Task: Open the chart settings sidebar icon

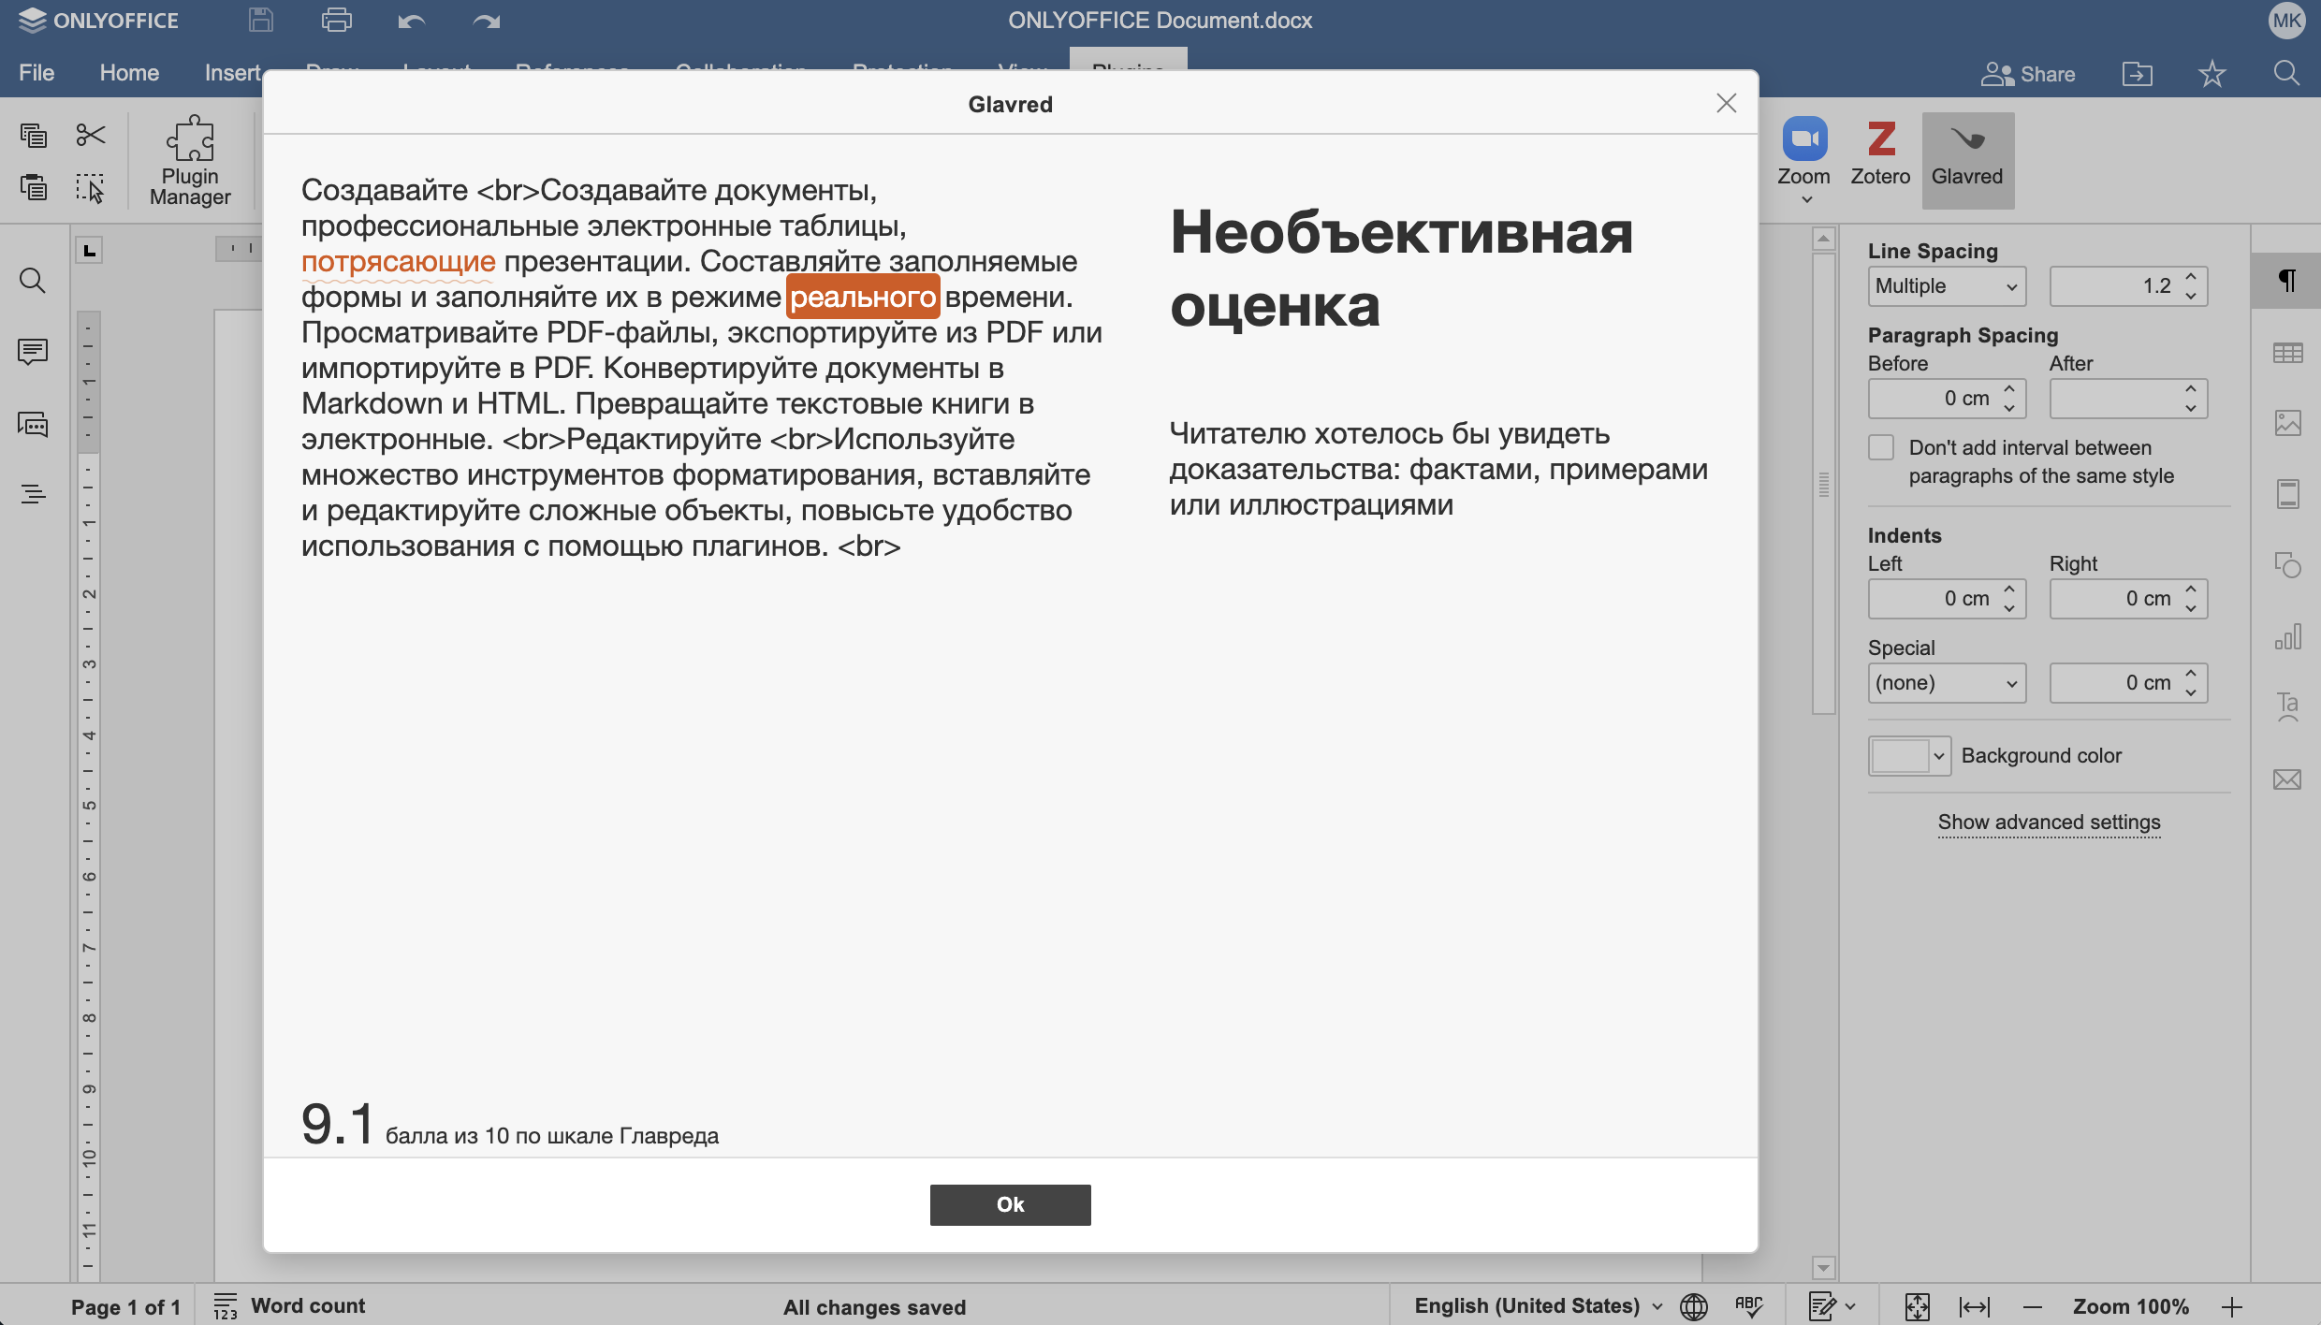Action: [x=2287, y=638]
